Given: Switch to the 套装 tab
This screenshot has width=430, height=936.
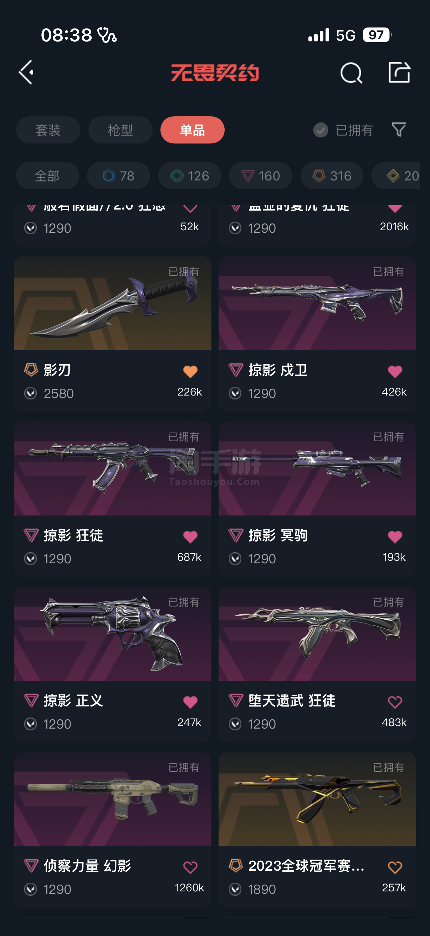Looking at the screenshot, I should 48,130.
